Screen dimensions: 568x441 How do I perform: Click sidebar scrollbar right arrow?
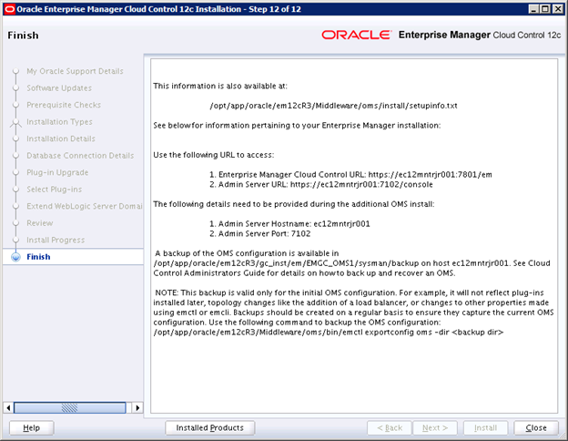click(x=137, y=407)
